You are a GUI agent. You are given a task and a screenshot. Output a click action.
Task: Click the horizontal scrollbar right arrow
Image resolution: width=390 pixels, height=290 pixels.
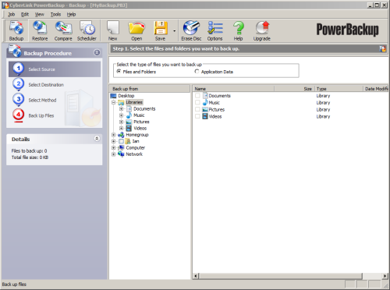pos(385,276)
